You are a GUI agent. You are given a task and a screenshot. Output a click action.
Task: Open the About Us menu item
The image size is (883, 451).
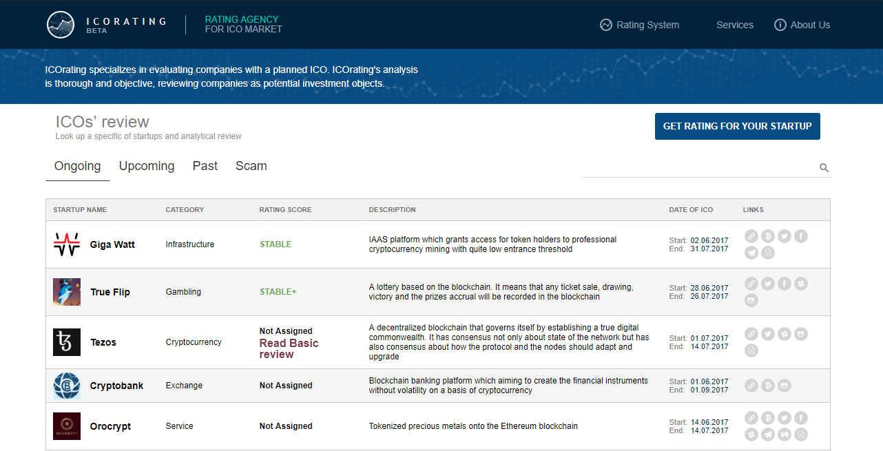pyautogui.click(x=802, y=25)
